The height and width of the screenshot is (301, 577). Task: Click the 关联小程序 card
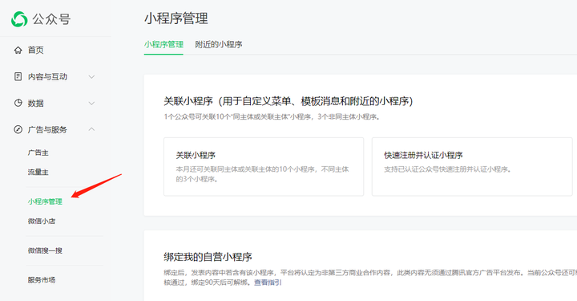264,166
